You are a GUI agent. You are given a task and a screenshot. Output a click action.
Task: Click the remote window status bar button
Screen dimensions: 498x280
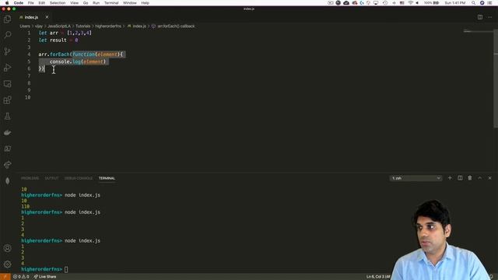[x=5, y=277]
